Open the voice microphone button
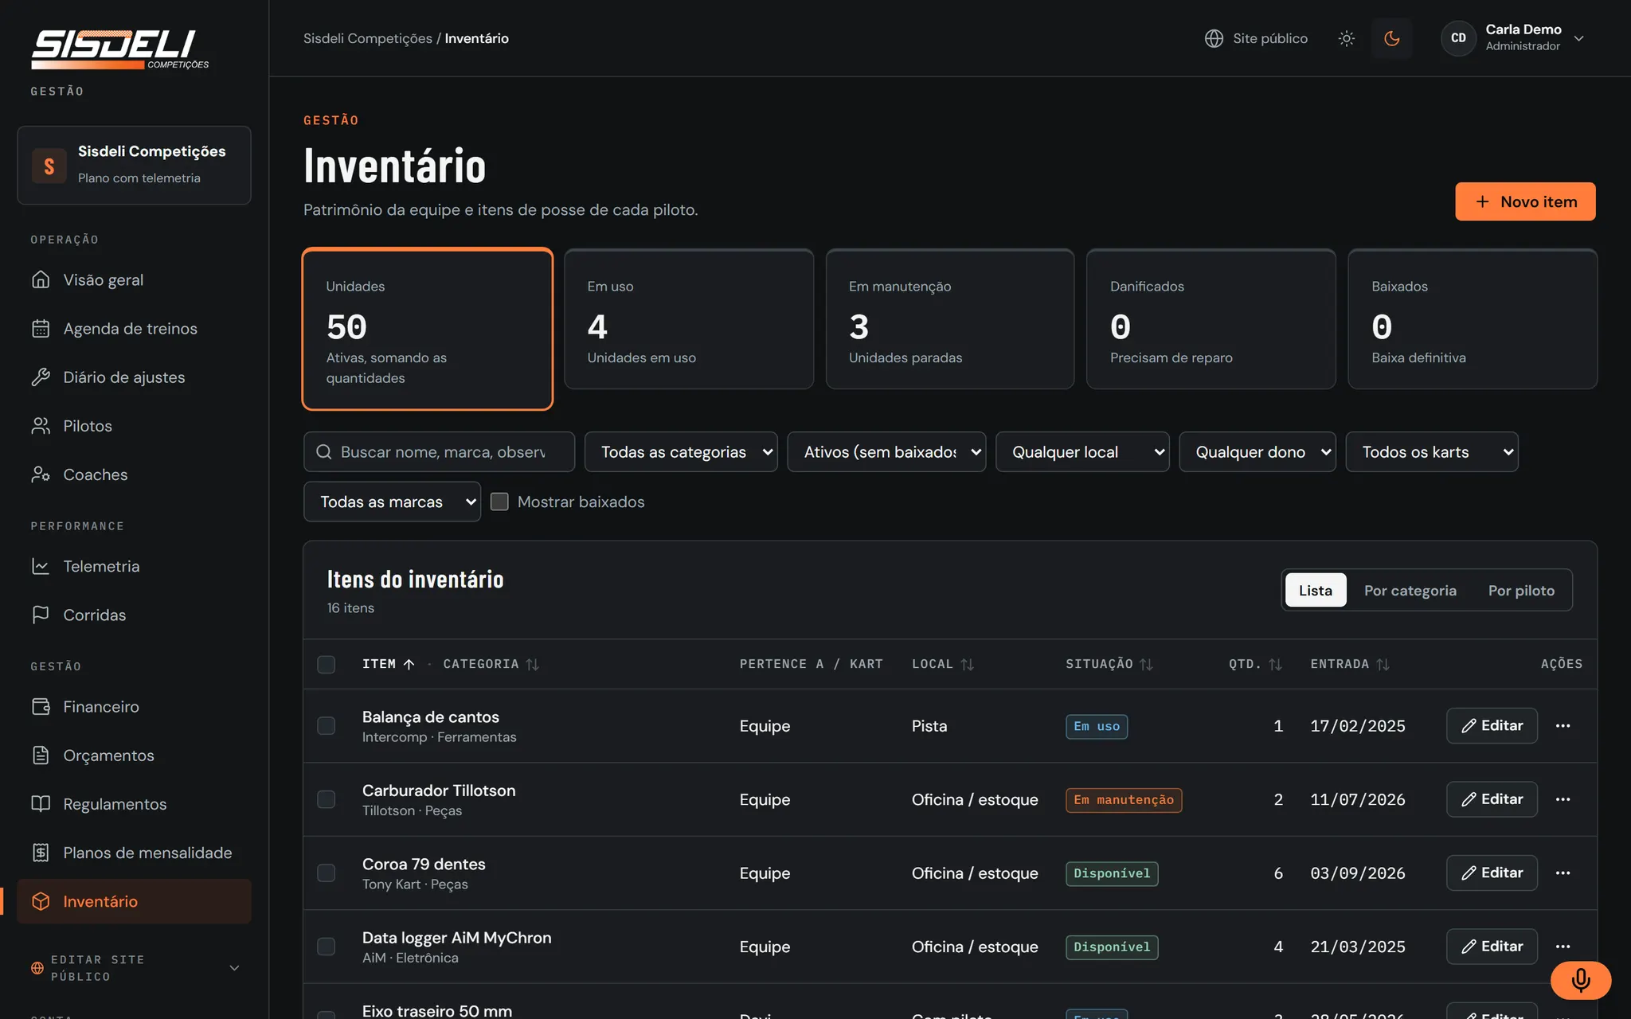This screenshot has height=1019, width=1631. [1581, 980]
